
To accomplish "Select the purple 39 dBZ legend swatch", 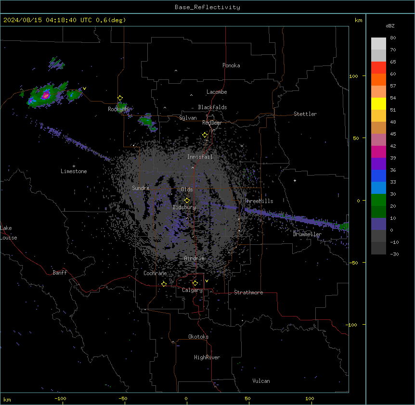I will [378, 164].
